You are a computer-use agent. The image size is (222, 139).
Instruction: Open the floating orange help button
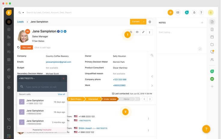click(x=206, y=129)
